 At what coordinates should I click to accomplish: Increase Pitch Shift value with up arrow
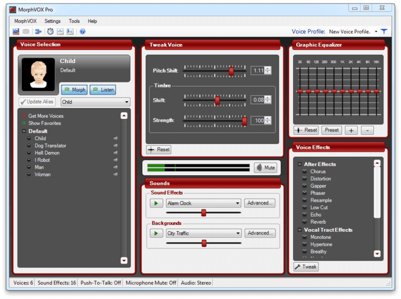coord(268,69)
